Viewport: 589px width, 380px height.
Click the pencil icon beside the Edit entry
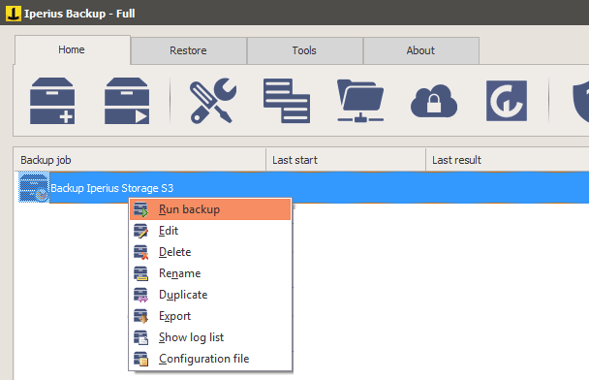coord(141,231)
